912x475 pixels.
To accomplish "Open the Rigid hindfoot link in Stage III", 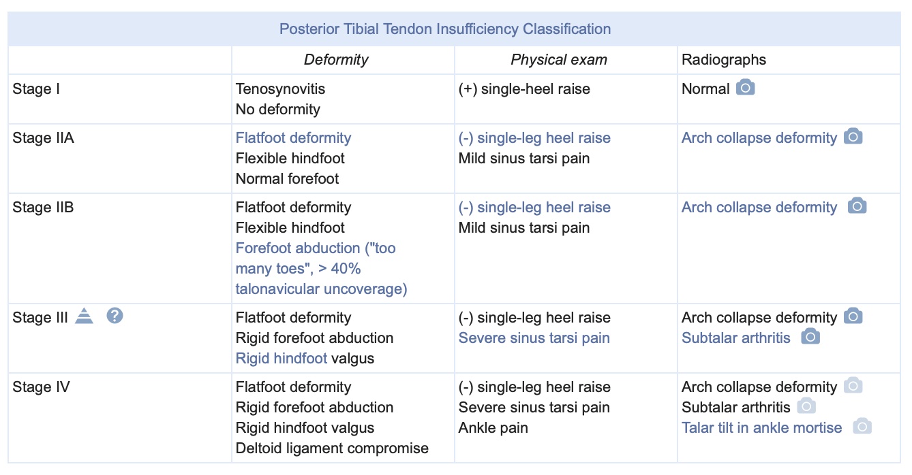I will [x=281, y=359].
